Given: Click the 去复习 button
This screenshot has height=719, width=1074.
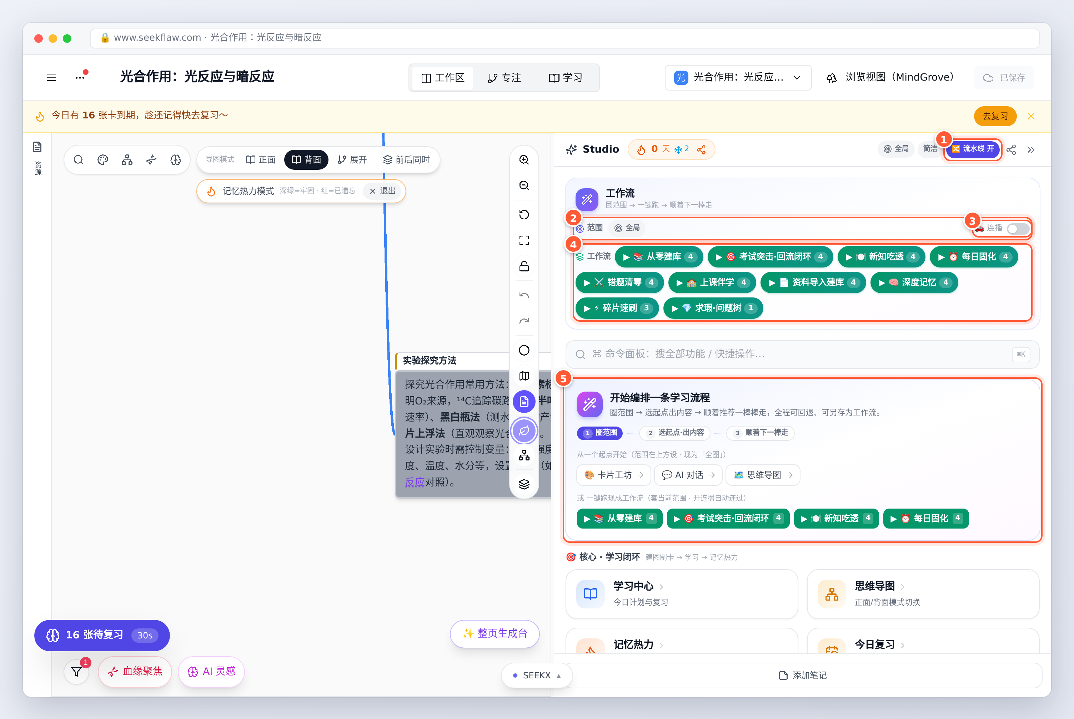Looking at the screenshot, I should click(995, 116).
